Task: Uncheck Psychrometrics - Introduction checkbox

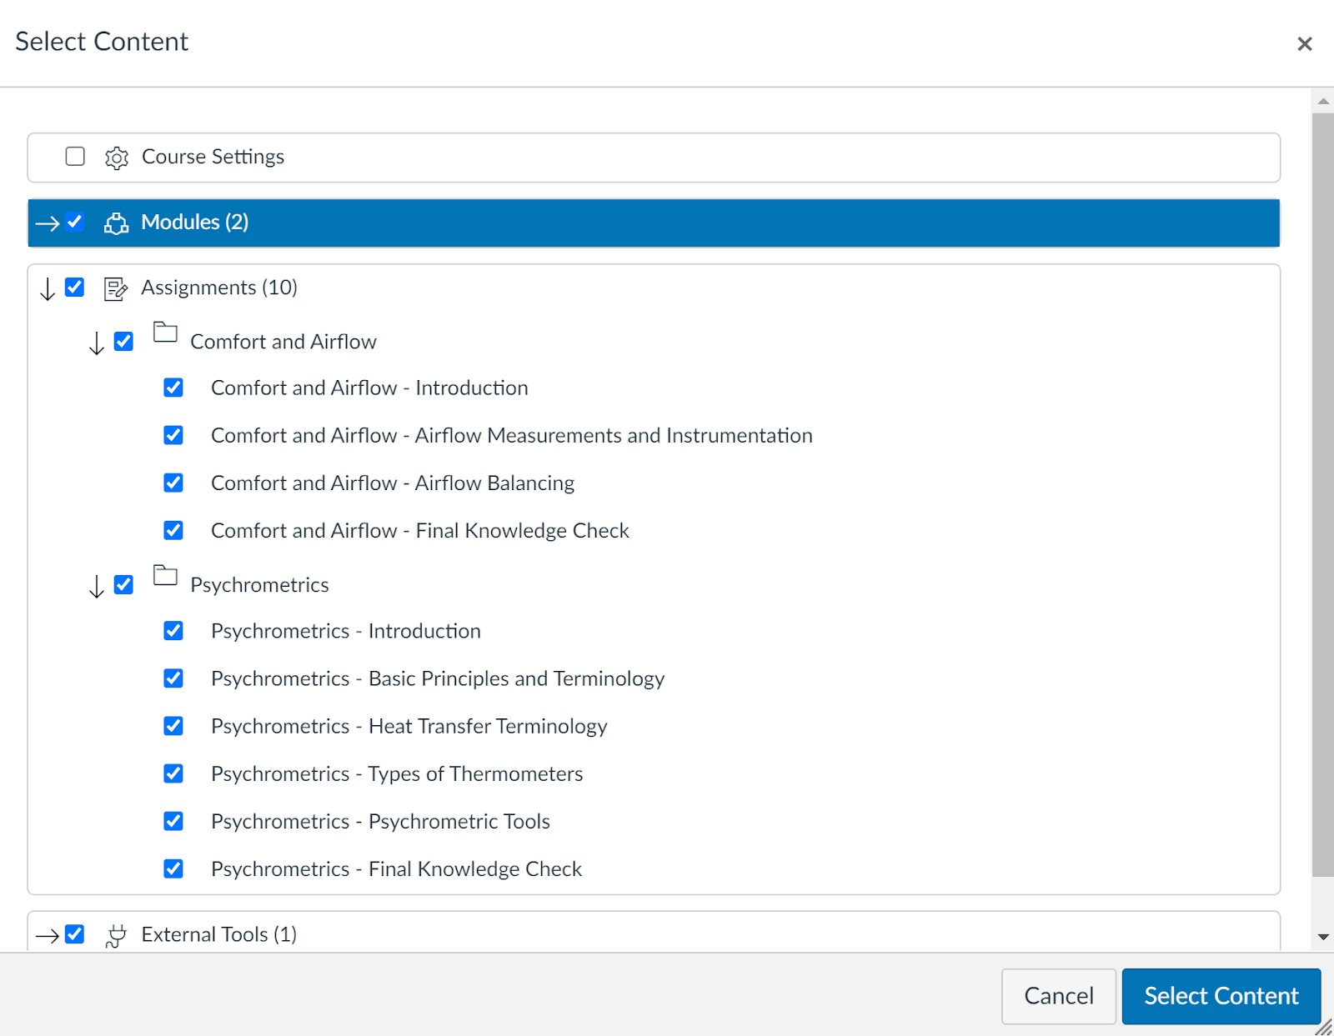Action: pos(173,631)
